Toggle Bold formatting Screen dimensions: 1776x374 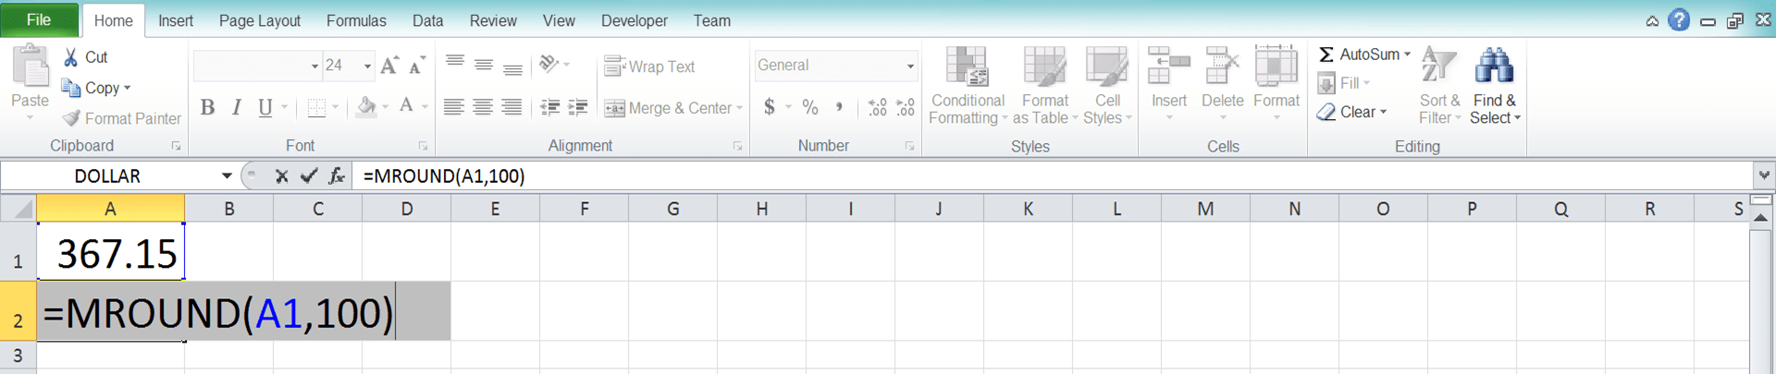(207, 107)
